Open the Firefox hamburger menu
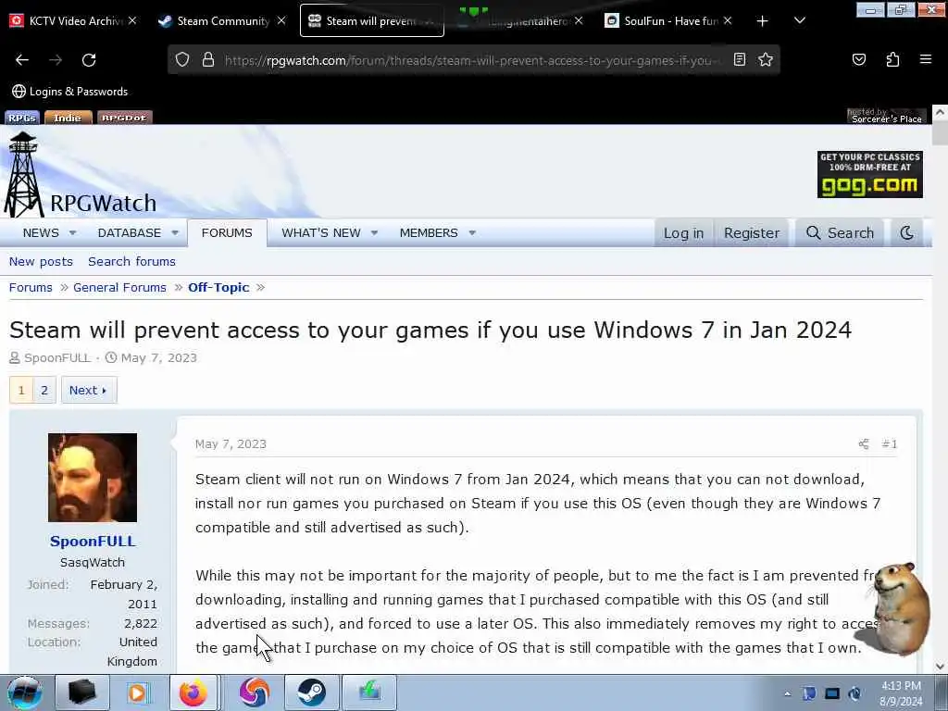Screen dimensions: 948x711 925,59
